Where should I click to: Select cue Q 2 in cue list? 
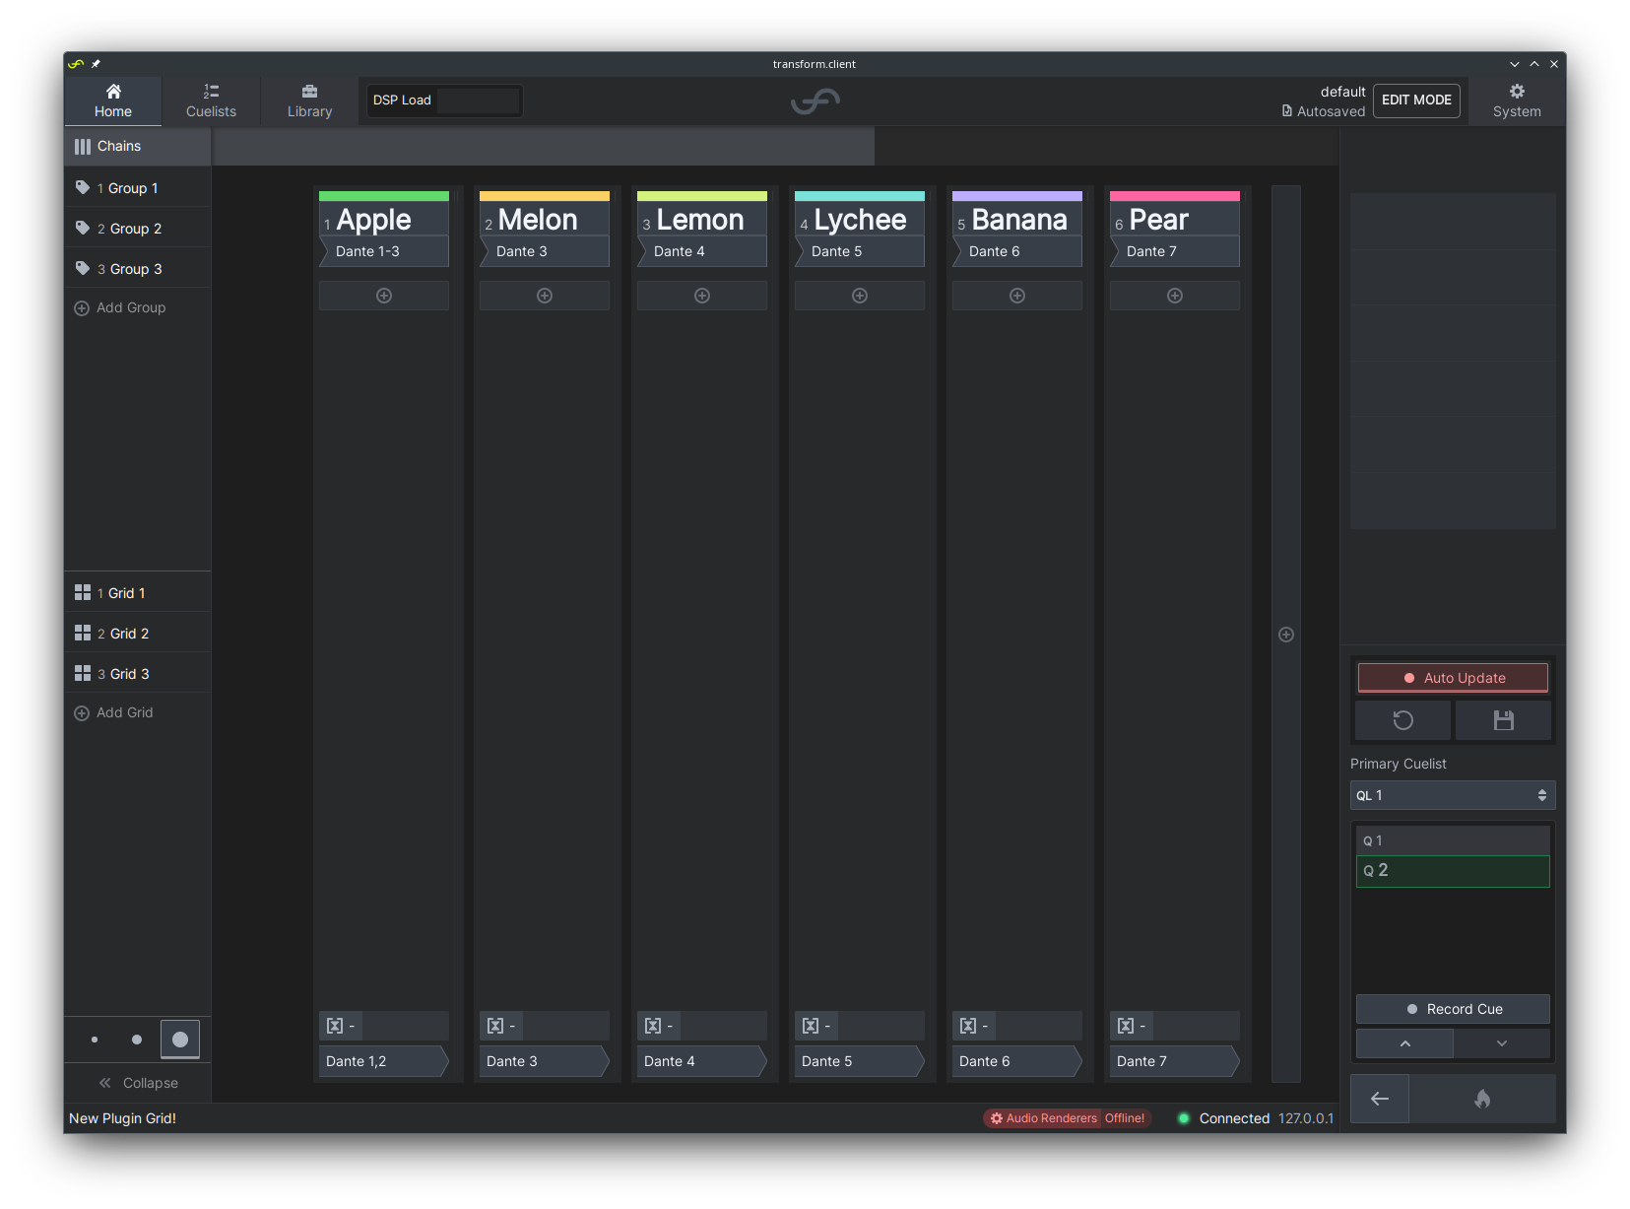coord(1453,871)
